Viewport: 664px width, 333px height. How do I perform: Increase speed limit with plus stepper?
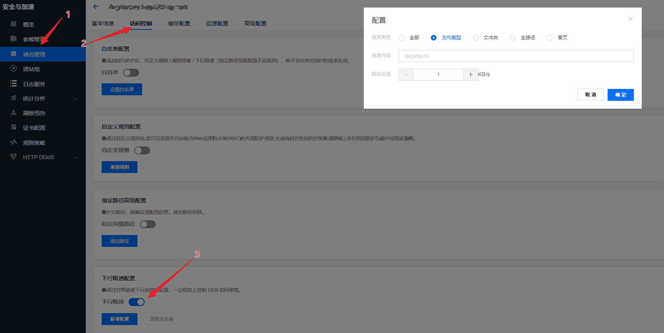(471, 75)
